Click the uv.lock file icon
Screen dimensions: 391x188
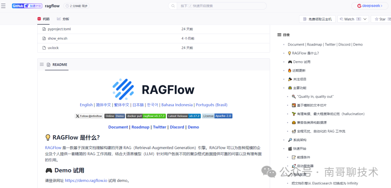pos(44,48)
